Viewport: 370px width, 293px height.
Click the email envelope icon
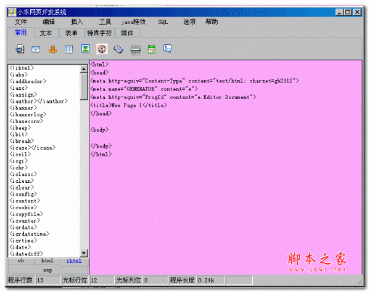click(36, 49)
